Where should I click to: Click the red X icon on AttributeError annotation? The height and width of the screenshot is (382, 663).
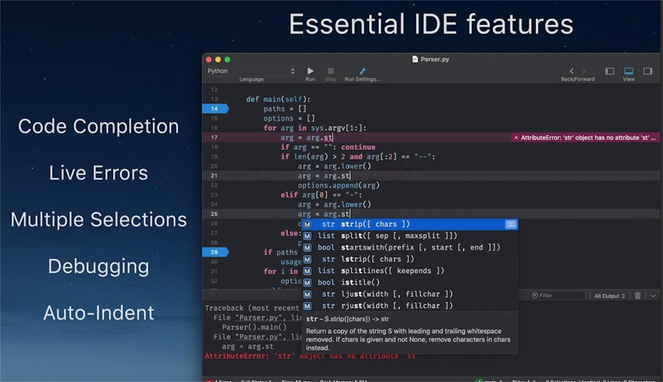pos(516,138)
